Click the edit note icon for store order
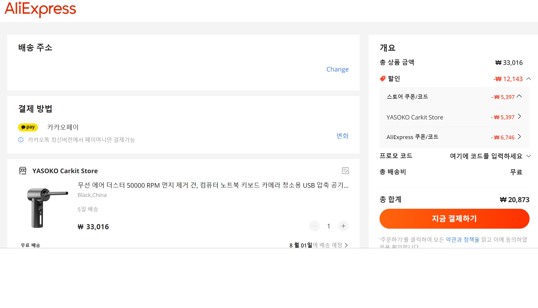Screen dimensions: 538x308 click(345, 171)
